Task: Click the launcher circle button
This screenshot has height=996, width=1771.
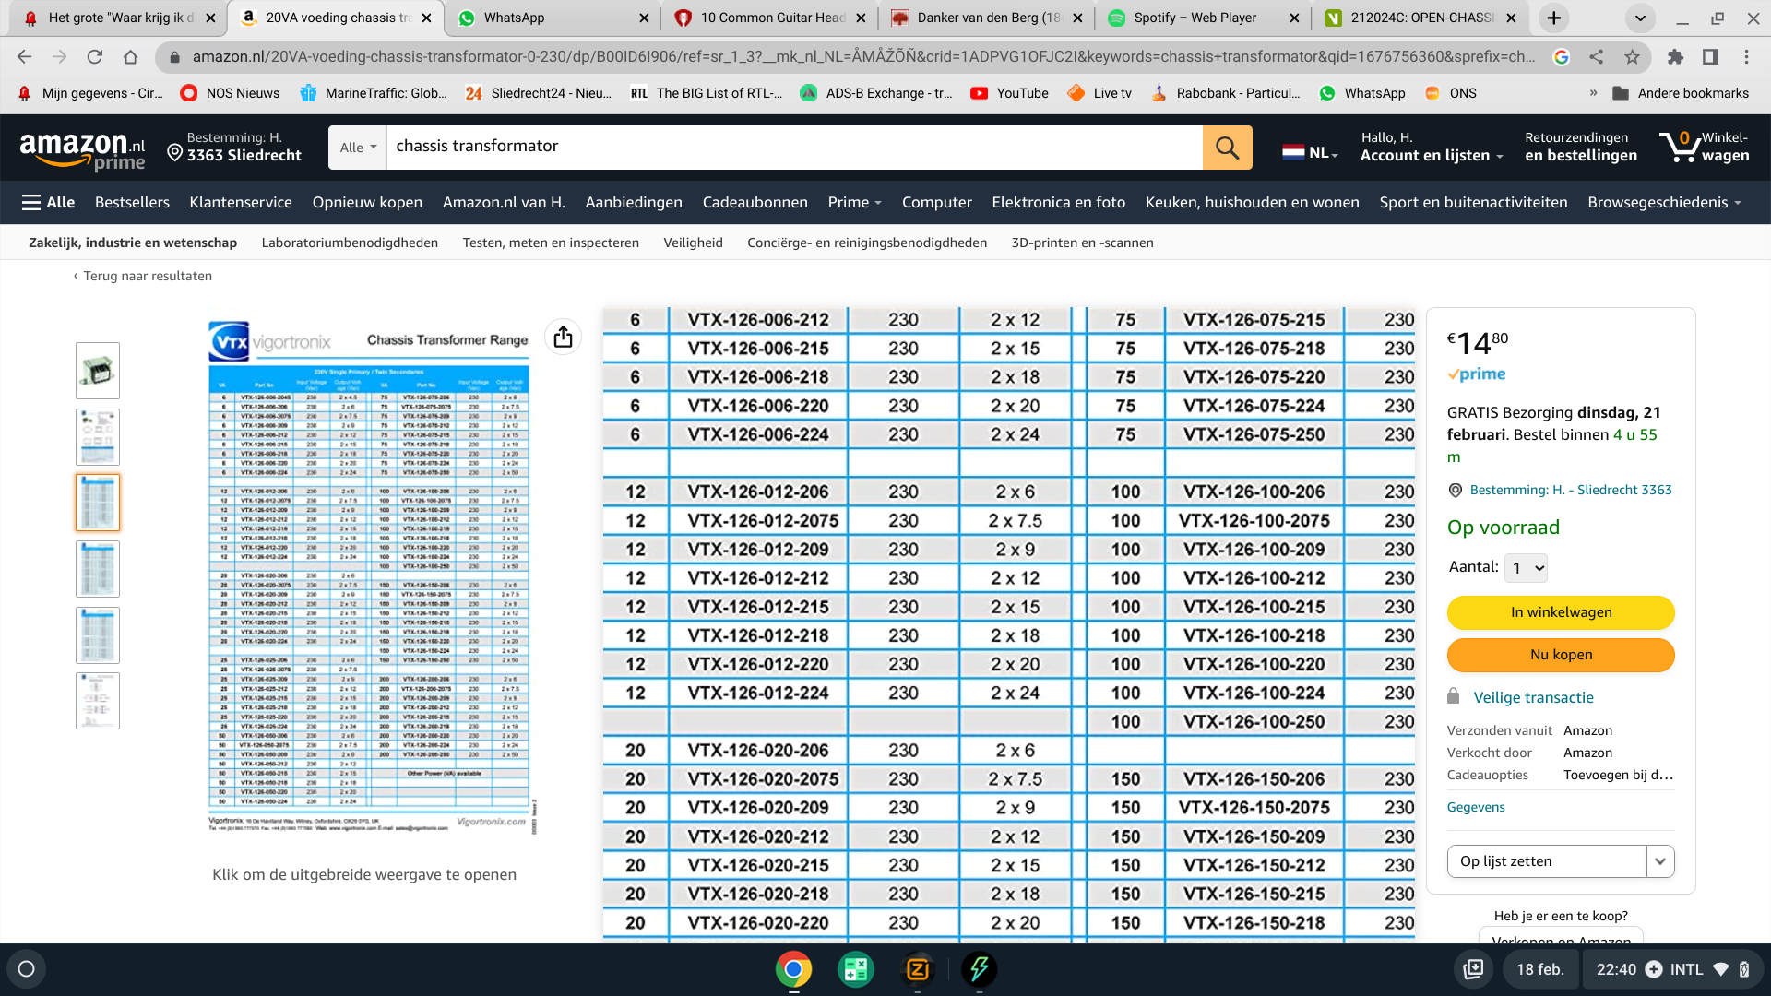Action: click(27, 969)
